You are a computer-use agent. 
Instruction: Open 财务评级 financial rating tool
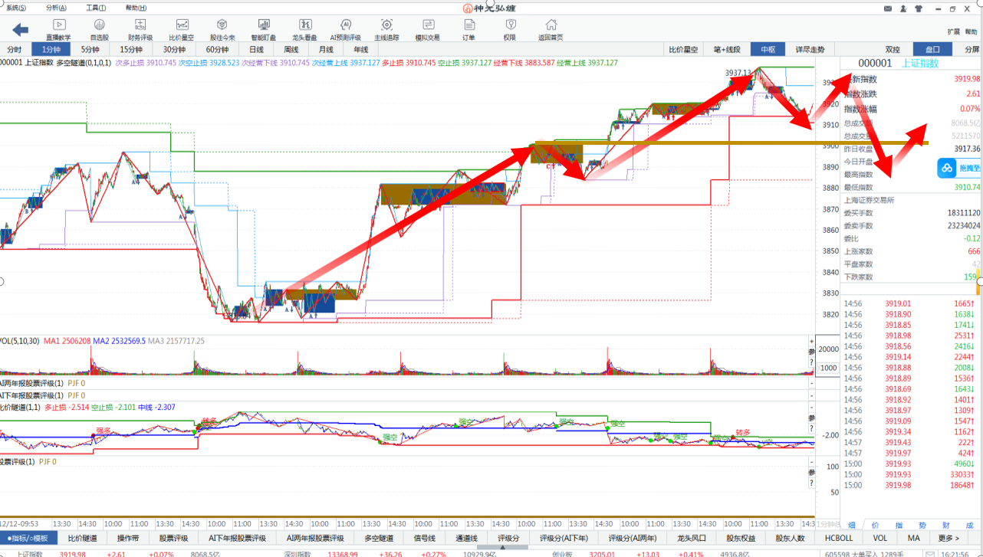coord(140,29)
